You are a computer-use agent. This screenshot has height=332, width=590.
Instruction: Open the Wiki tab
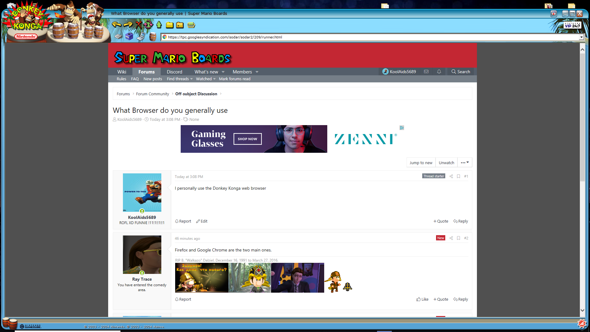coord(122,72)
